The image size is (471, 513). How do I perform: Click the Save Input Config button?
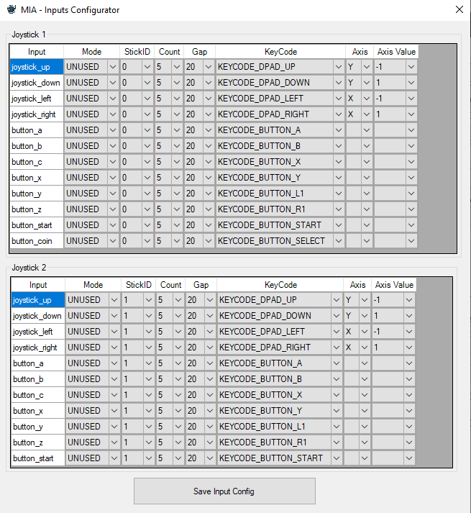224,491
